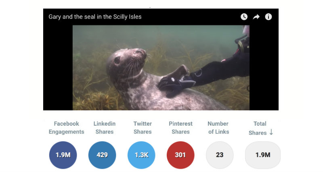Select the Pinterest Shares column header
Image resolution: width=323 pixels, height=172 pixels.
180,128
